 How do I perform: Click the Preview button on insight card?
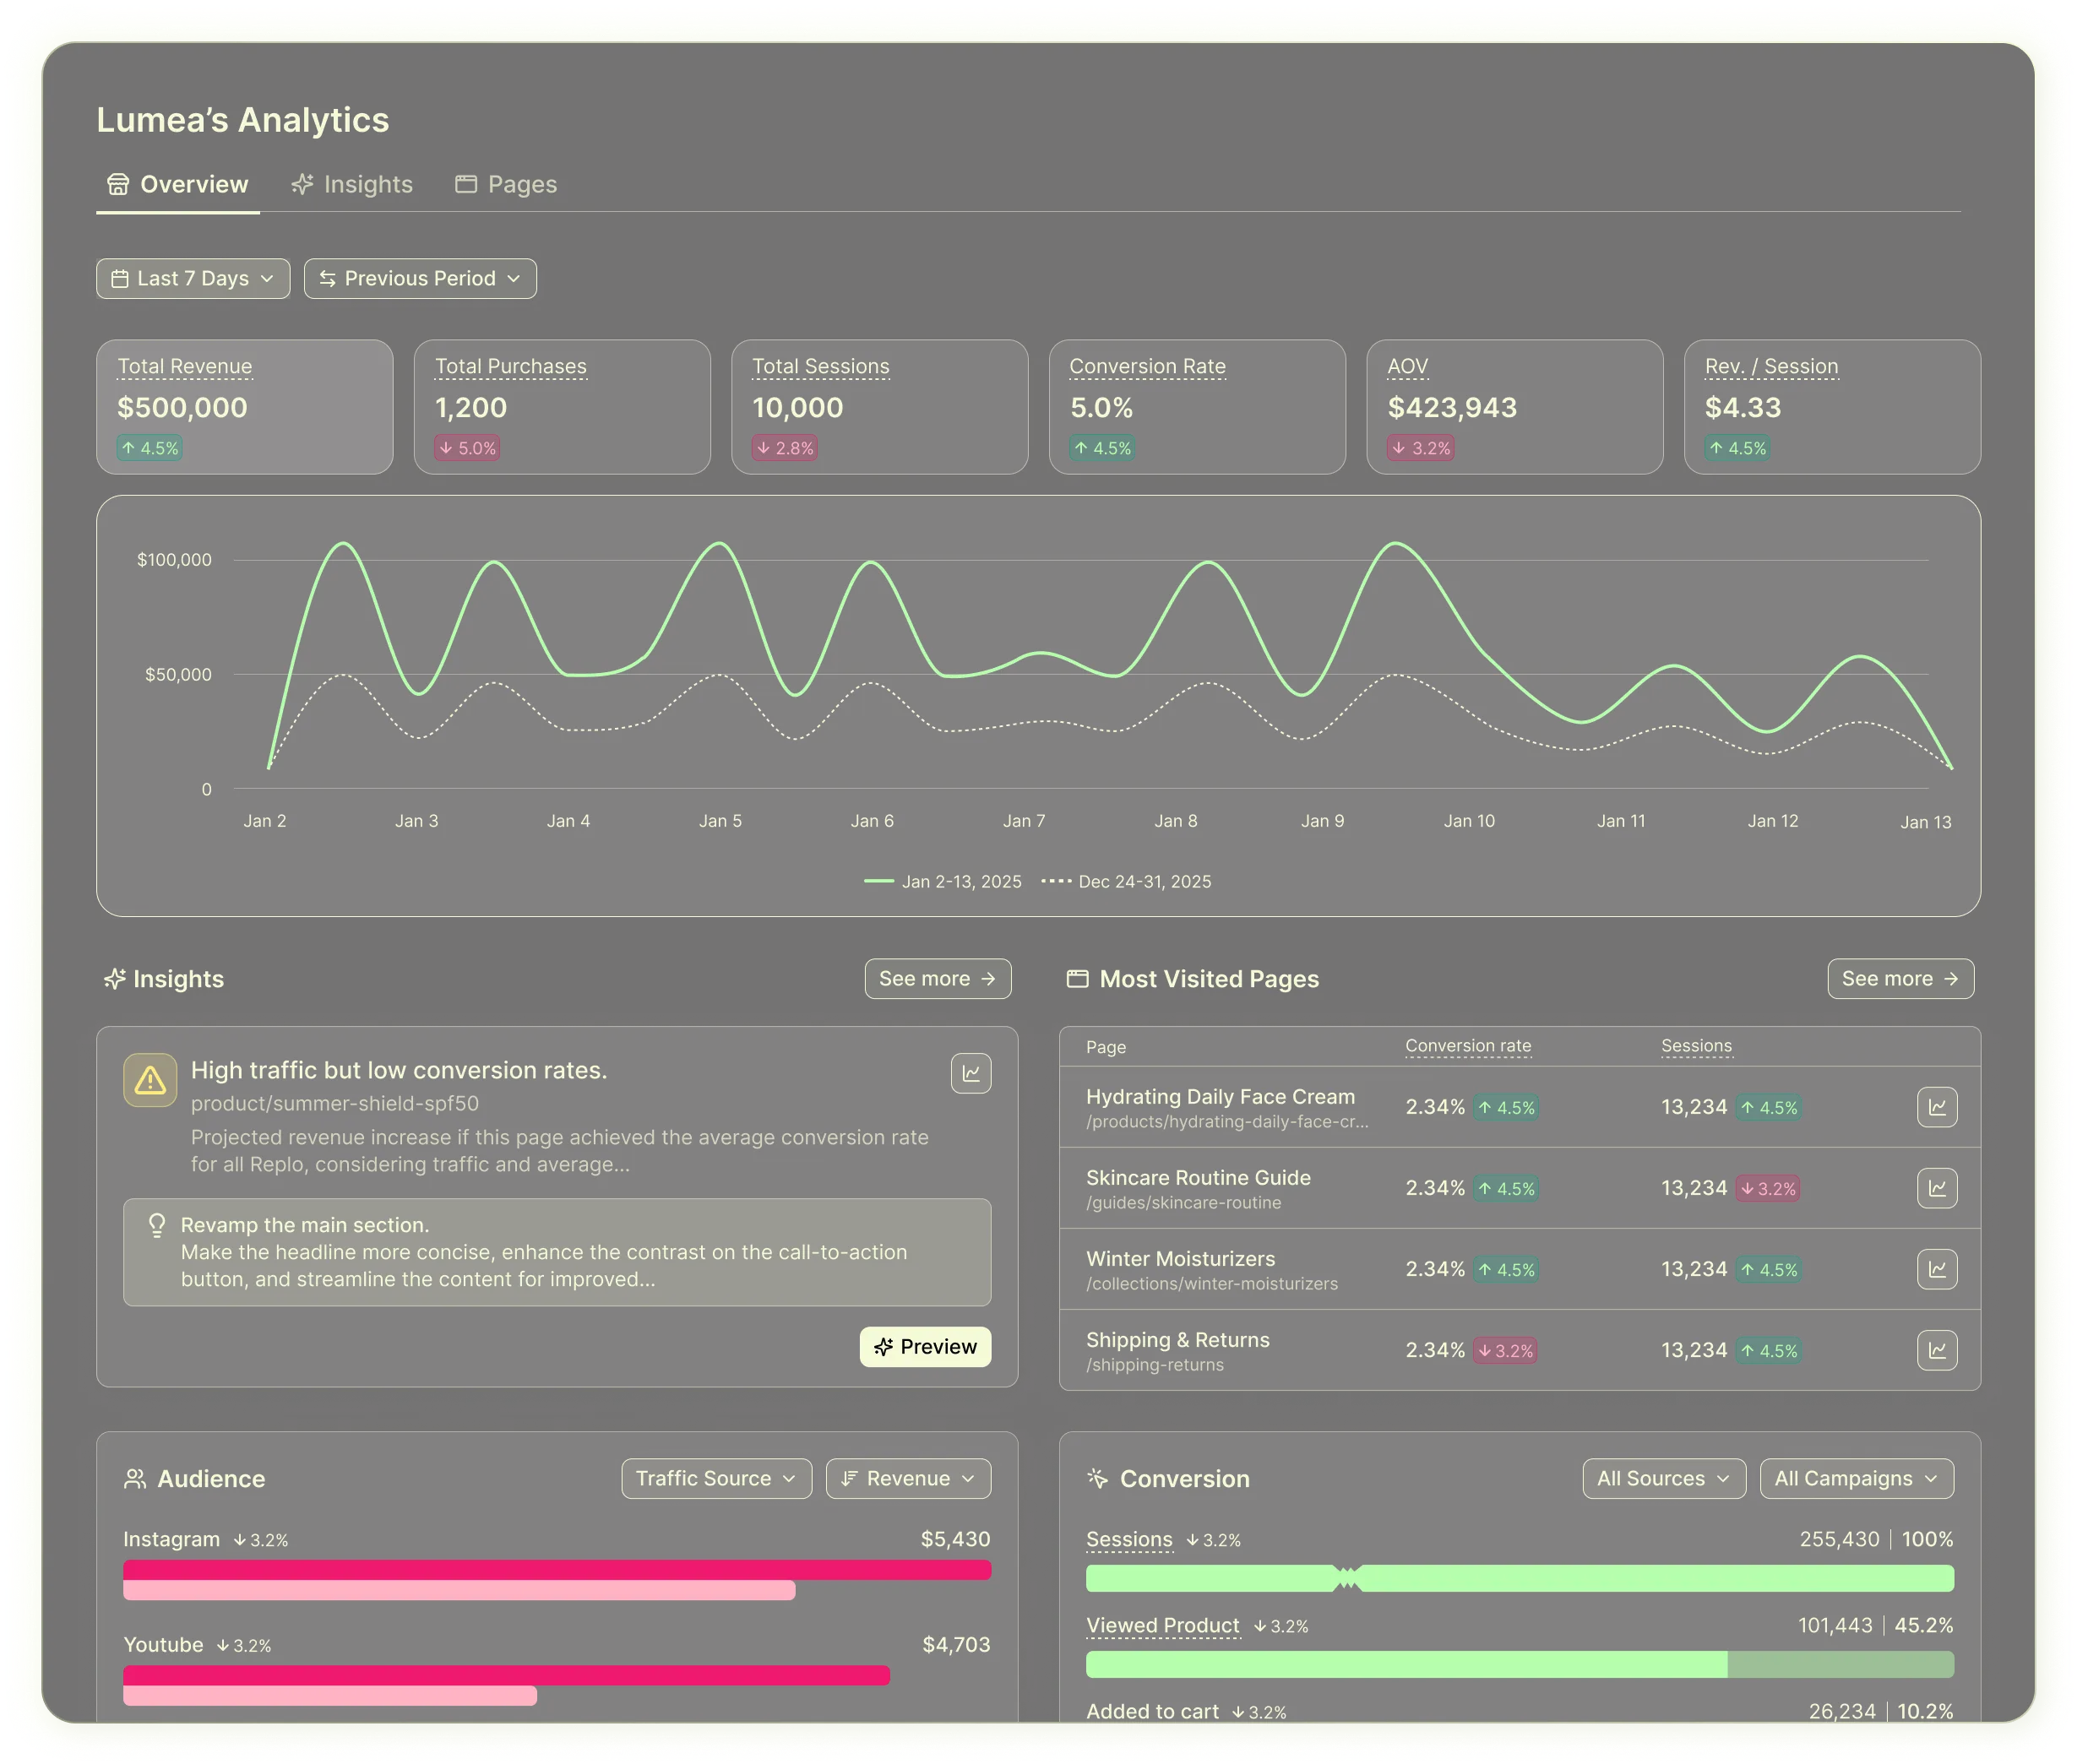pyautogui.click(x=925, y=1346)
